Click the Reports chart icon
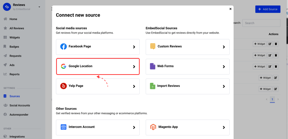 click(x=5, y=74)
